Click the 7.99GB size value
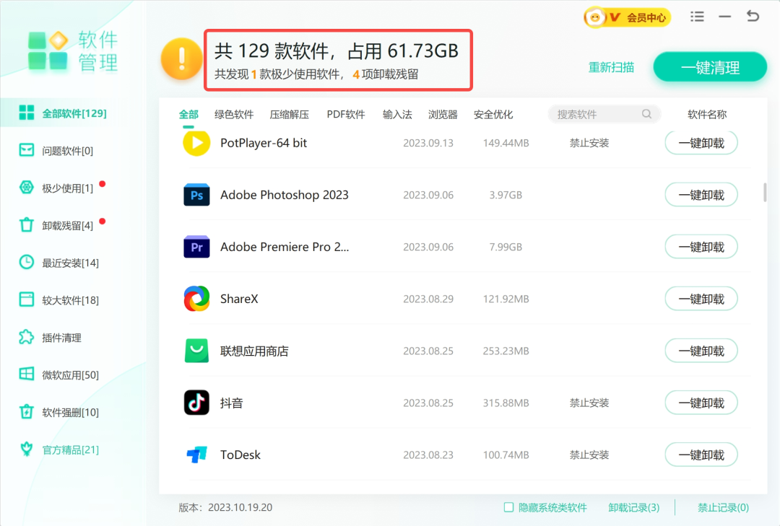 (x=506, y=247)
